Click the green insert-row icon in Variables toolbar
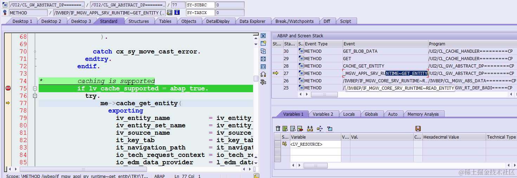Screen dimensions: 517x178 (285, 129)
